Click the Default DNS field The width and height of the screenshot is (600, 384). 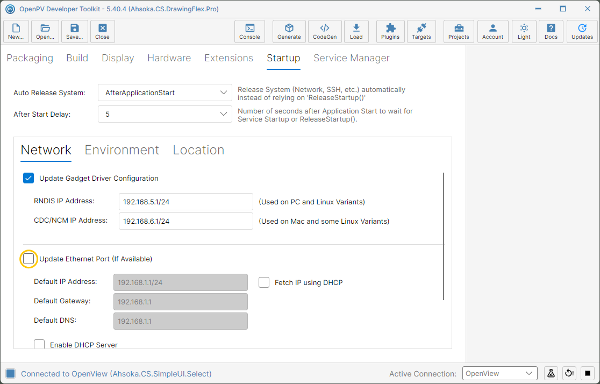tap(181, 321)
